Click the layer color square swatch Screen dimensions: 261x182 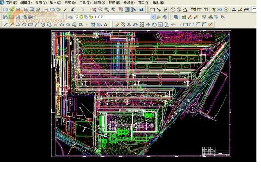[x=94, y=17]
